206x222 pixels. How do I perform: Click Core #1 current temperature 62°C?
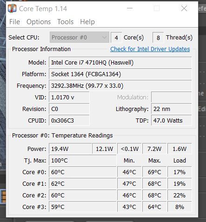[82, 183]
